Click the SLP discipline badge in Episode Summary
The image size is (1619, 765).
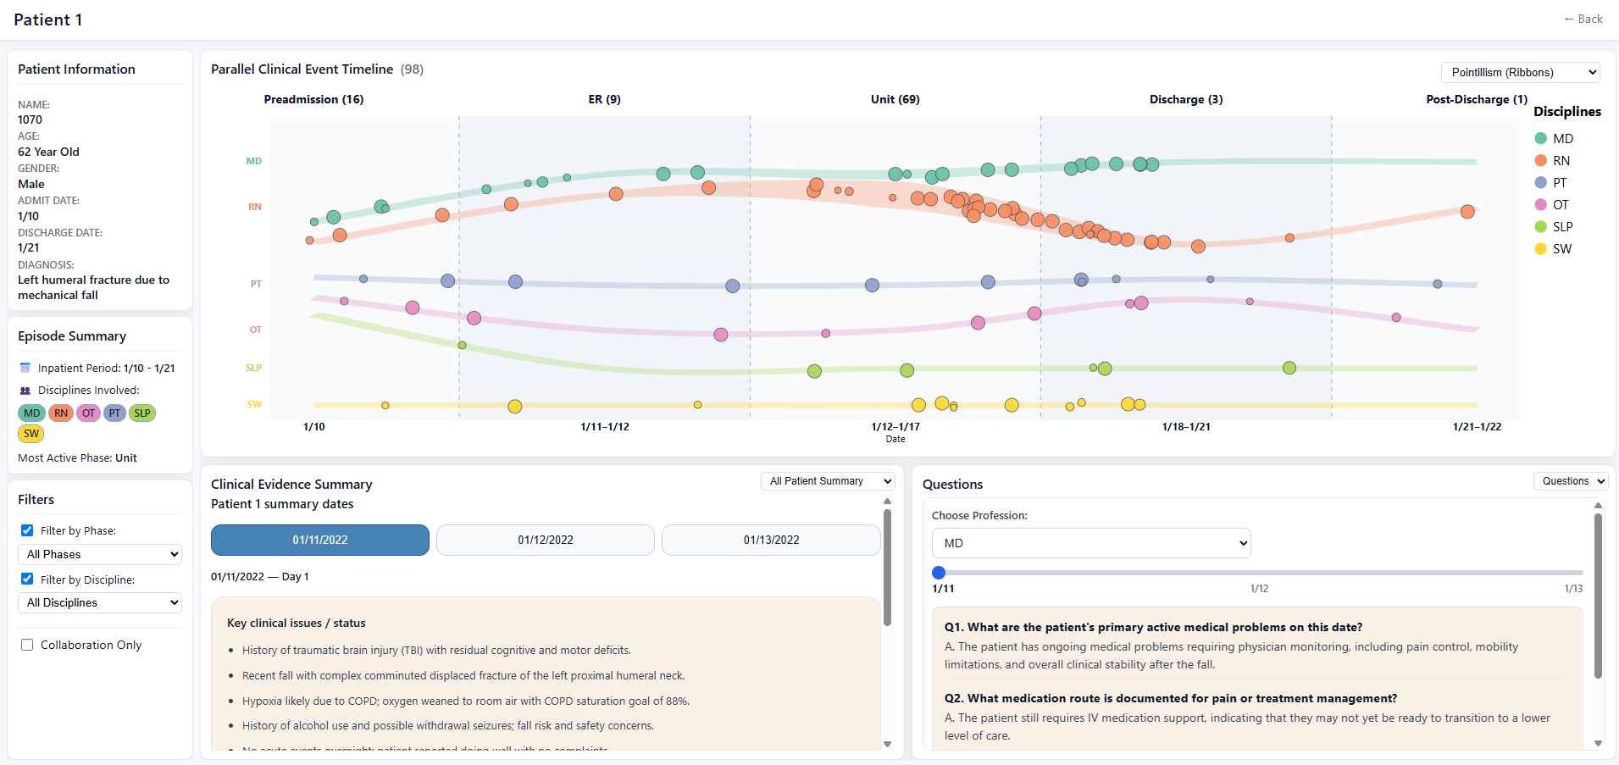pos(142,413)
